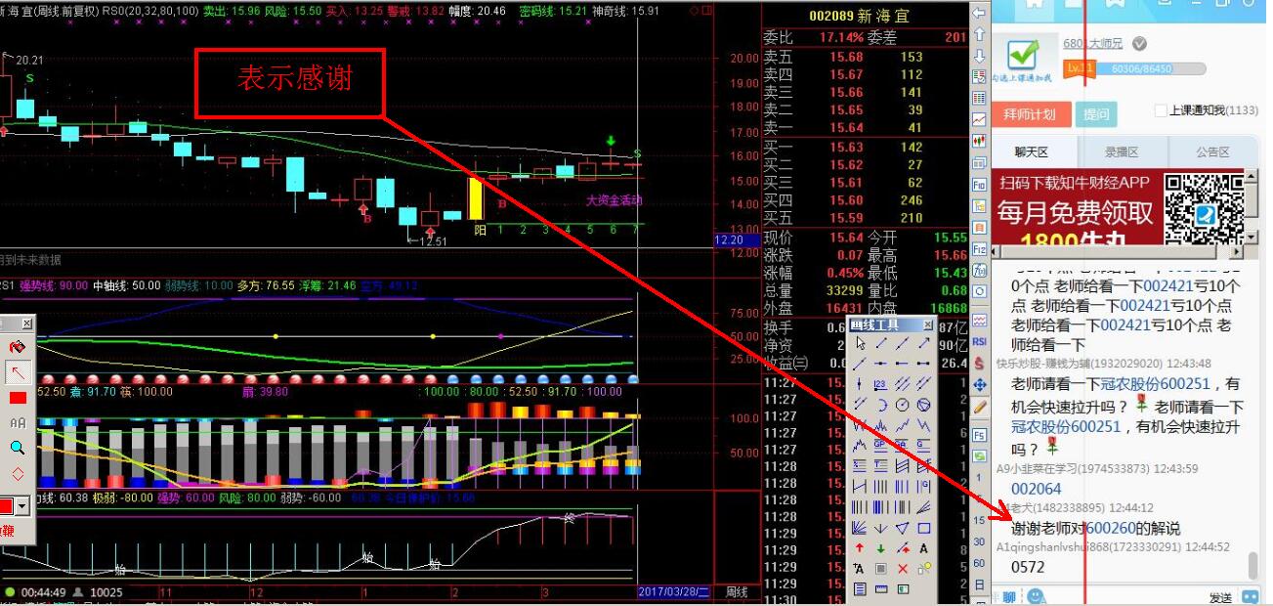The width and height of the screenshot is (1273, 606).
Task: Click the RSI indicator sidebar icon
Action: click(979, 341)
